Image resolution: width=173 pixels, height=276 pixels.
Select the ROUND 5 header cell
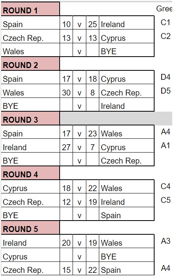[x=30, y=228]
